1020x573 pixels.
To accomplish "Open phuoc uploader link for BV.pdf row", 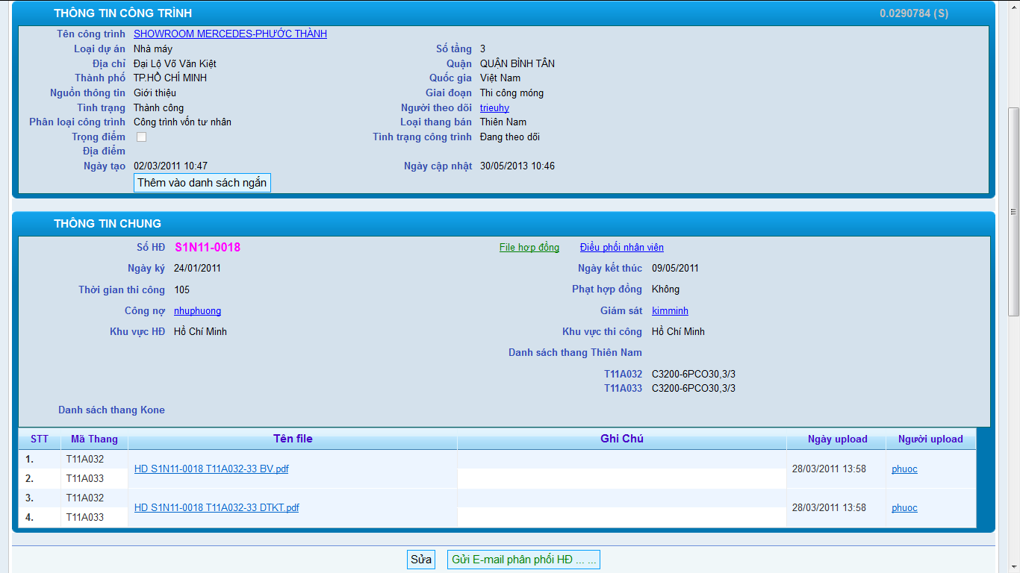I will point(904,469).
